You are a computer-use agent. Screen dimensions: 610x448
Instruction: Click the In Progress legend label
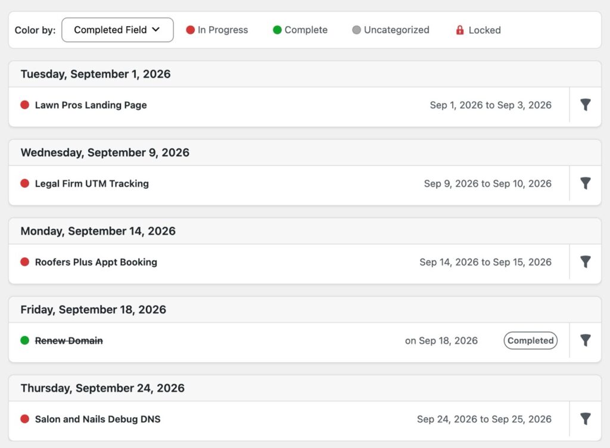pyautogui.click(x=223, y=30)
